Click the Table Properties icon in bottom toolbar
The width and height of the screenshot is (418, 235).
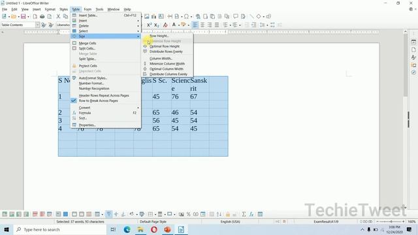260,214
